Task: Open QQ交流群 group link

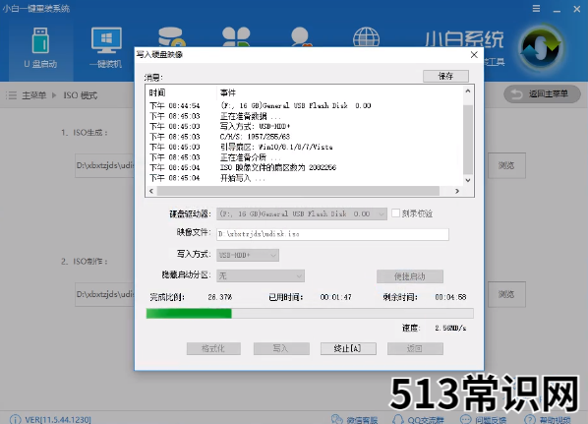Action: (418, 420)
